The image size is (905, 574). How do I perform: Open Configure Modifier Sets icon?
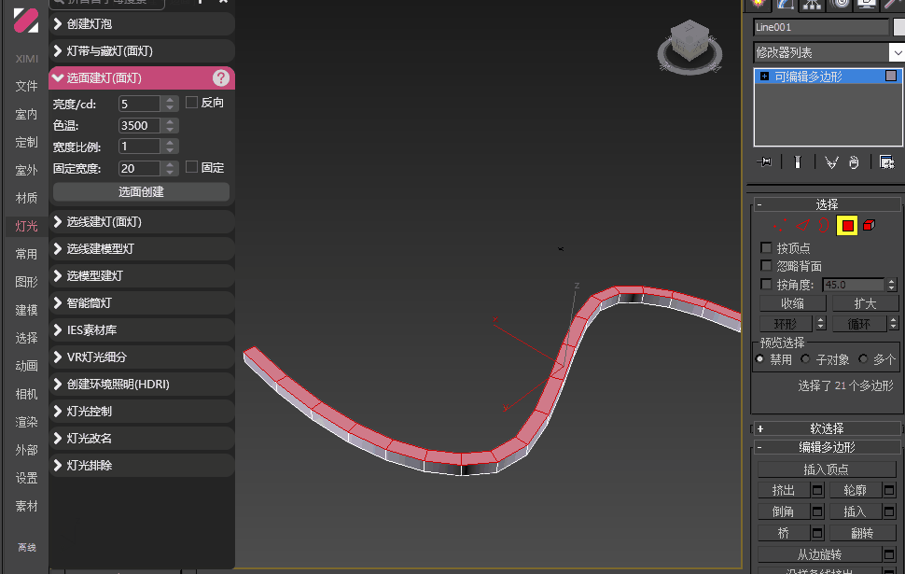(886, 162)
